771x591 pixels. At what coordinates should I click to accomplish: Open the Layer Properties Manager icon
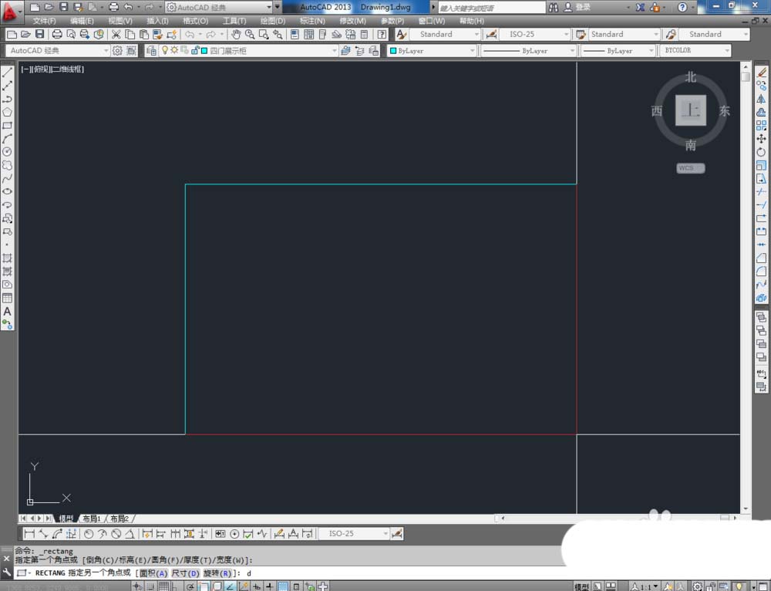(151, 51)
